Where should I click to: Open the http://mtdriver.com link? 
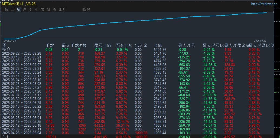click(x=264, y=4)
